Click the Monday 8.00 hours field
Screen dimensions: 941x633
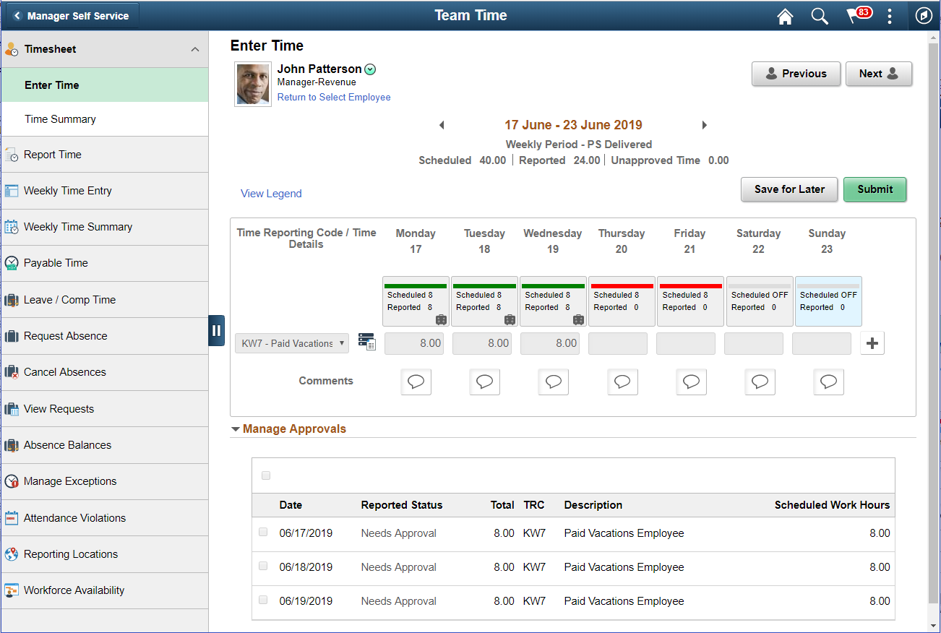[414, 343]
